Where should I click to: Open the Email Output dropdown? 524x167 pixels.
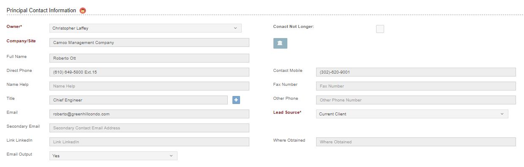point(113,156)
